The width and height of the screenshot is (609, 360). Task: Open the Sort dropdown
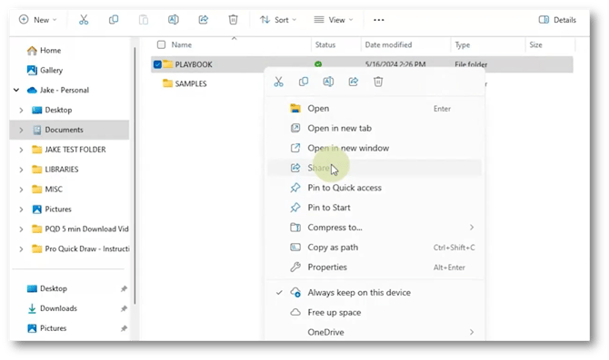278,20
